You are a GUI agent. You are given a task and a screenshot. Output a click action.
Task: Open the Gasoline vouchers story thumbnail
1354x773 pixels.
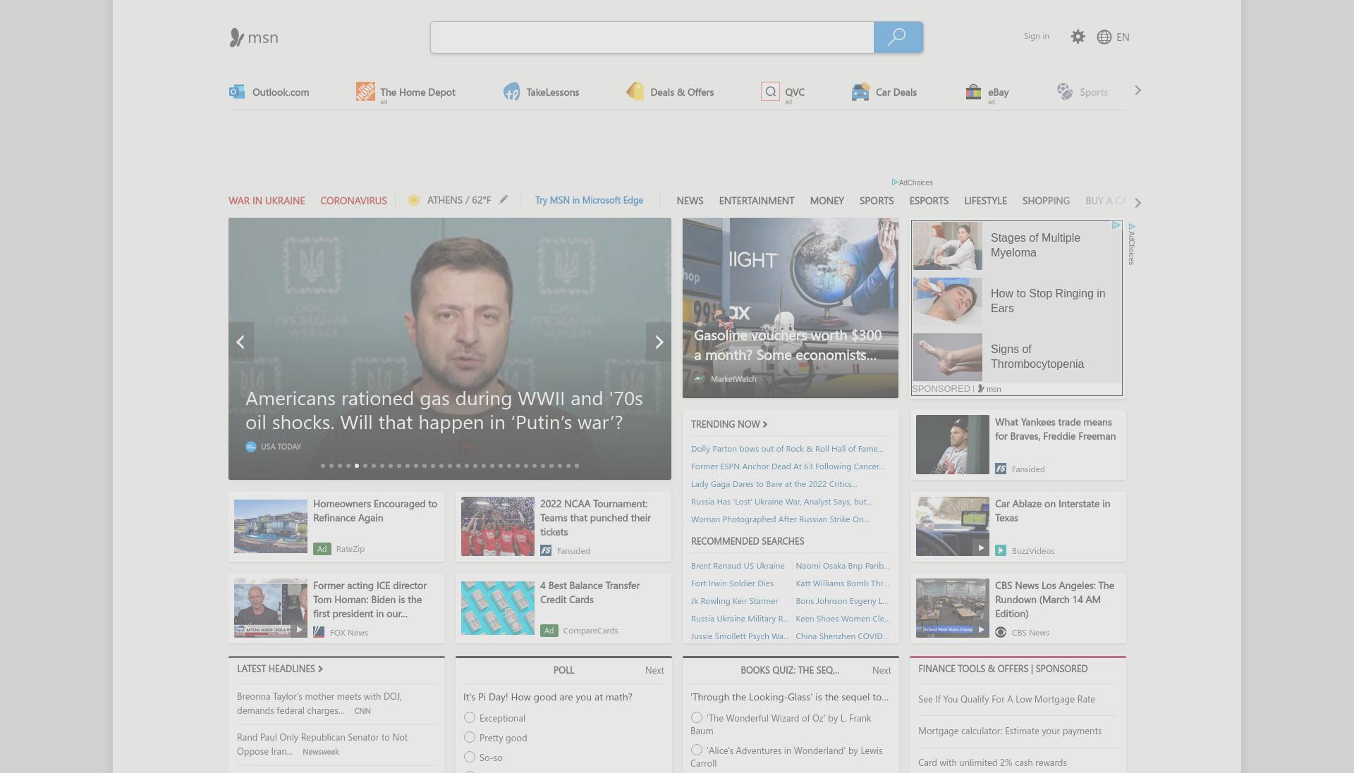pyautogui.click(x=791, y=308)
